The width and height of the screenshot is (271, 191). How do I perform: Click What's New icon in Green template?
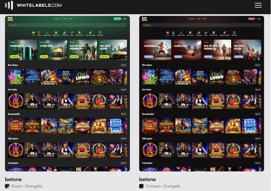click(56, 33)
